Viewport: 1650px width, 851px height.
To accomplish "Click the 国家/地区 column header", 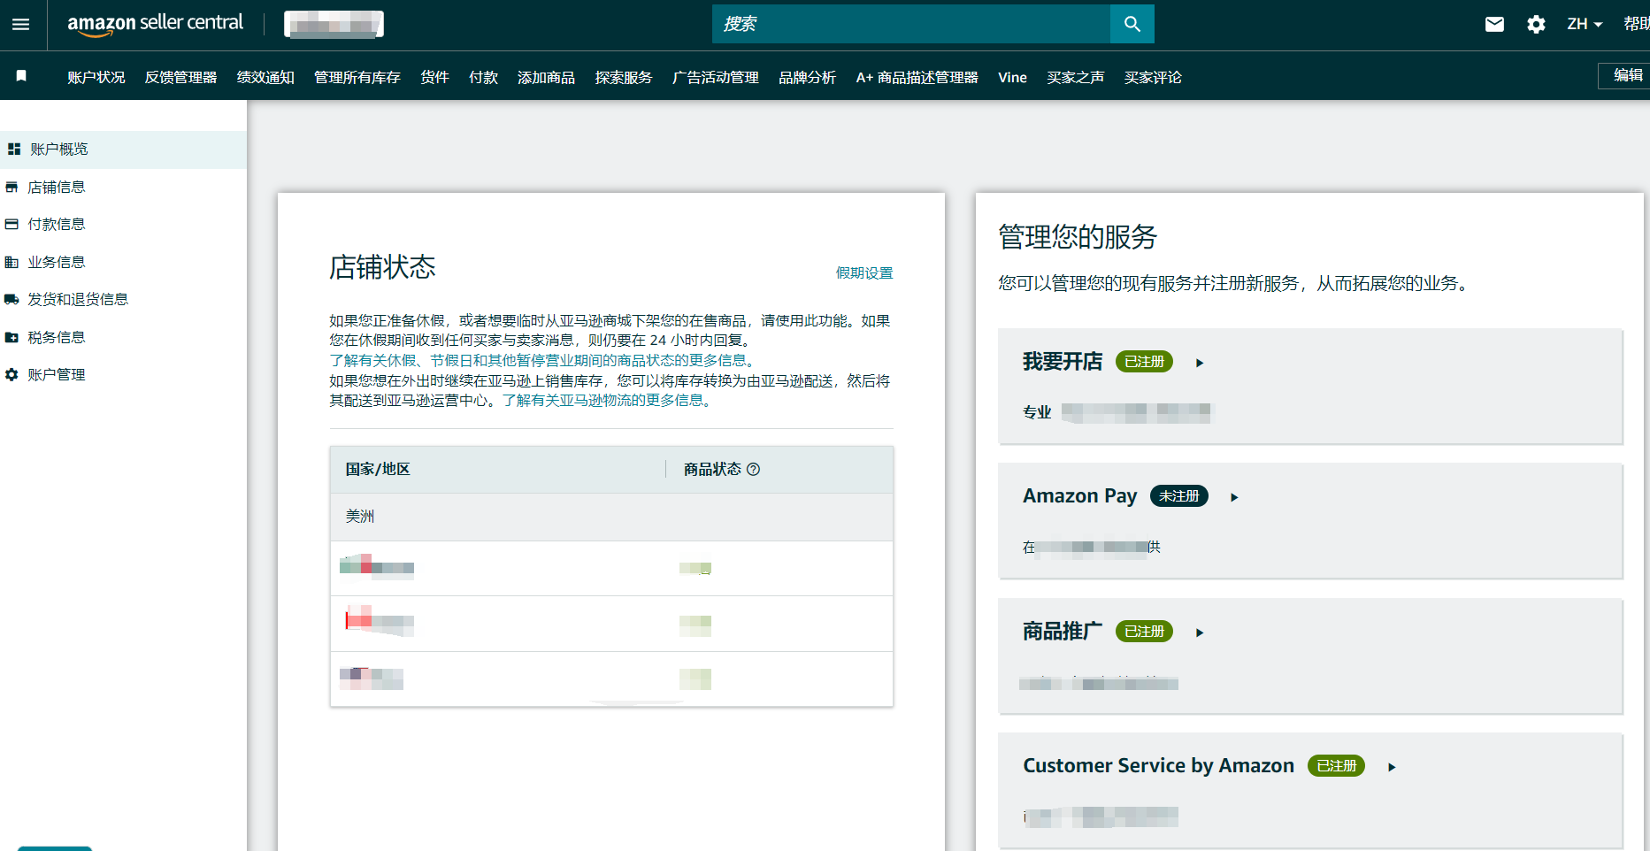I will tap(378, 469).
